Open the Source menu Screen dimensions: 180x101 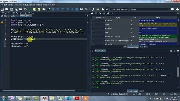pyautogui.click(x=16, y=5)
